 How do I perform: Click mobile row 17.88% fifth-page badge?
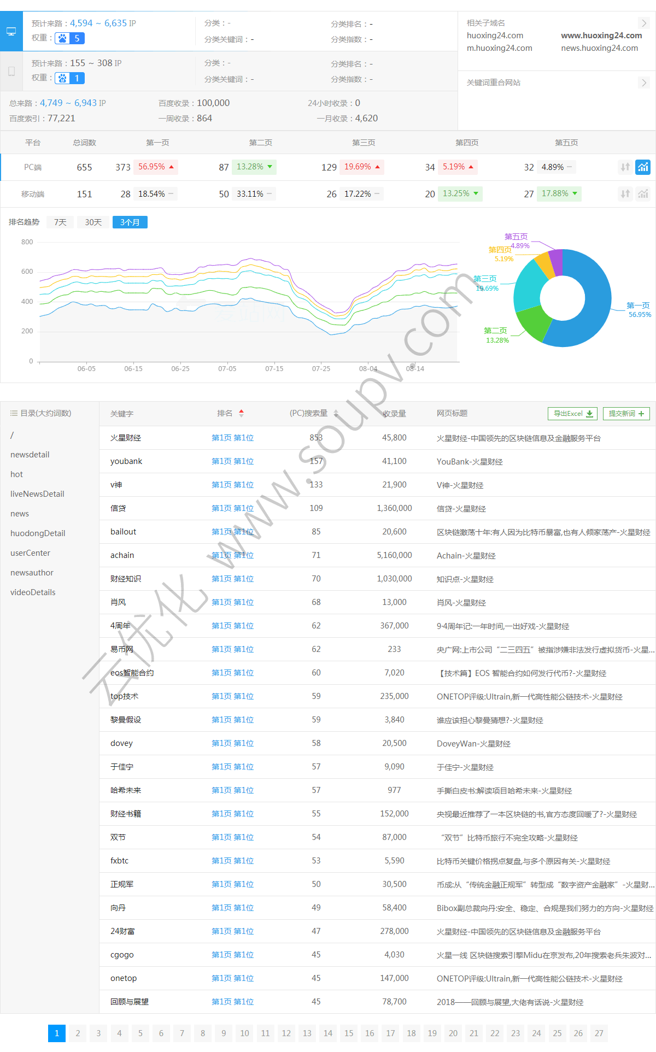559,193
